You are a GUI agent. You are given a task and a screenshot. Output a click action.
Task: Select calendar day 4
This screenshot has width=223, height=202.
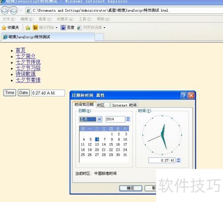[x=84, y=139]
